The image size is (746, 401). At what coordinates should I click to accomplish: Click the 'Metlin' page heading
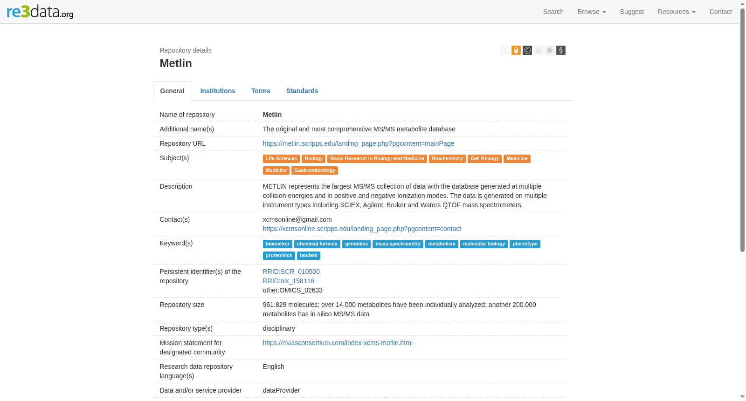click(x=176, y=63)
